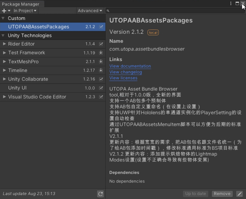This screenshot has height=199, width=246.
Task: Open the View documentation link
Action: (130, 66)
